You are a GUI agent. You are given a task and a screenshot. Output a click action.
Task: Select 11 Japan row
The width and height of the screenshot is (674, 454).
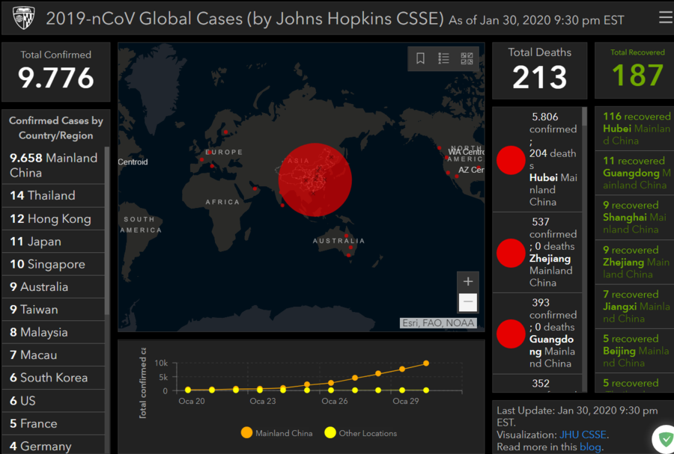[53, 242]
